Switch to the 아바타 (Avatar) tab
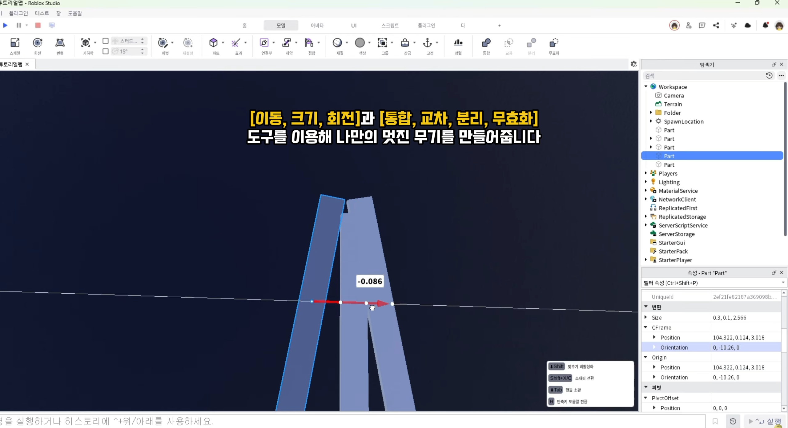Screen dimensions: 788x428 [x=317, y=26]
